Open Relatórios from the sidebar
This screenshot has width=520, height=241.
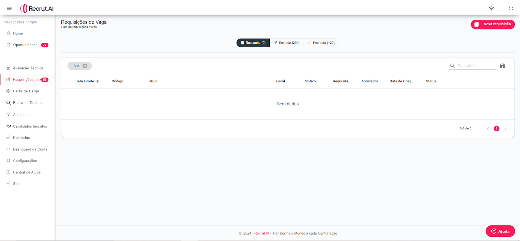[x=21, y=138]
